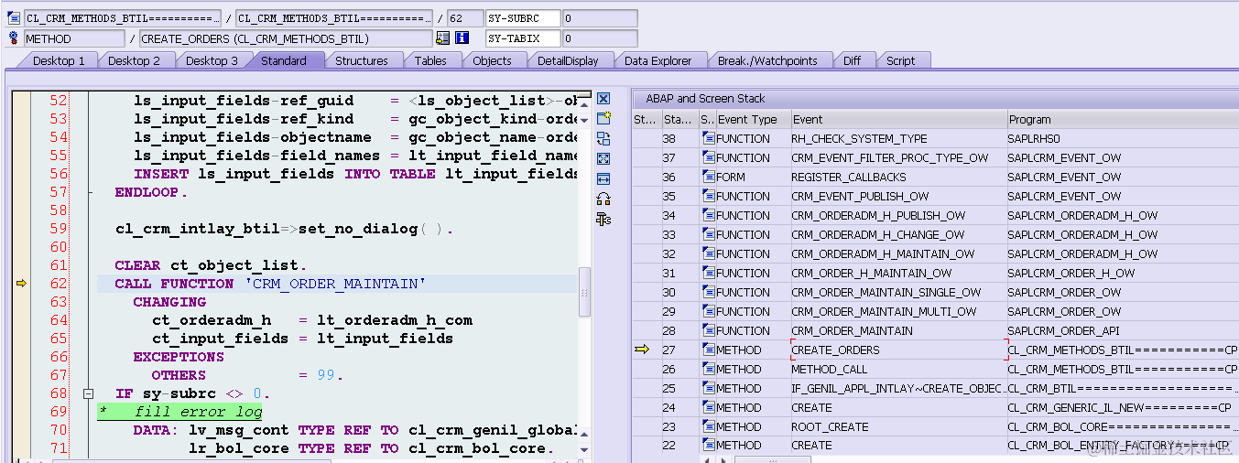Click the new tool icon with yellow star
This screenshot has height=463, width=1239.
click(x=603, y=118)
